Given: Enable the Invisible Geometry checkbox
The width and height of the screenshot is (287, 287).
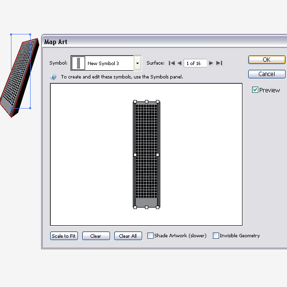Looking at the screenshot, I should tap(216, 235).
